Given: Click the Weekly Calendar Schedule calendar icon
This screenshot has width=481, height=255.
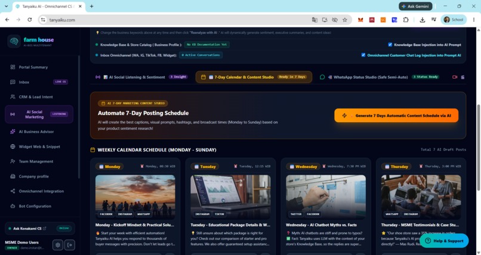Looking at the screenshot, I should [x=92, y=150].
